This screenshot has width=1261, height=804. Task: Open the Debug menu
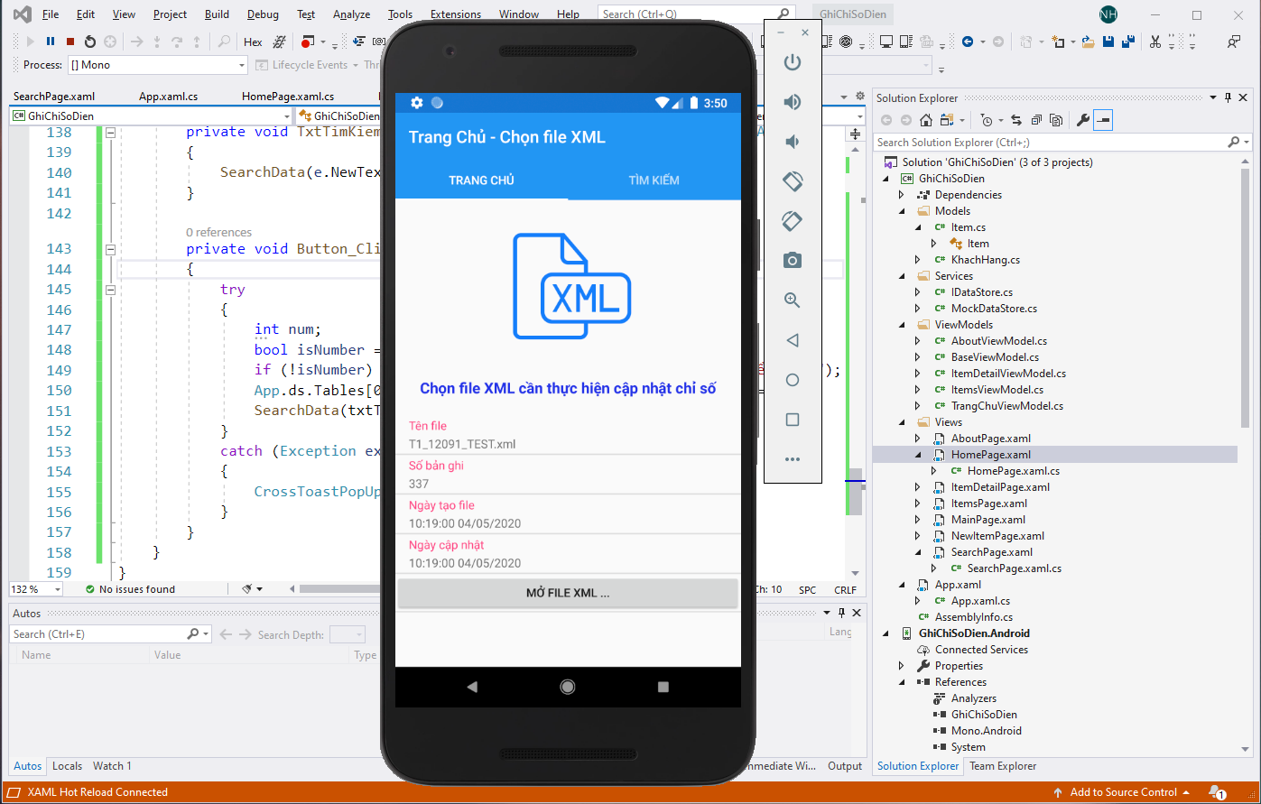tap(263, 14)
